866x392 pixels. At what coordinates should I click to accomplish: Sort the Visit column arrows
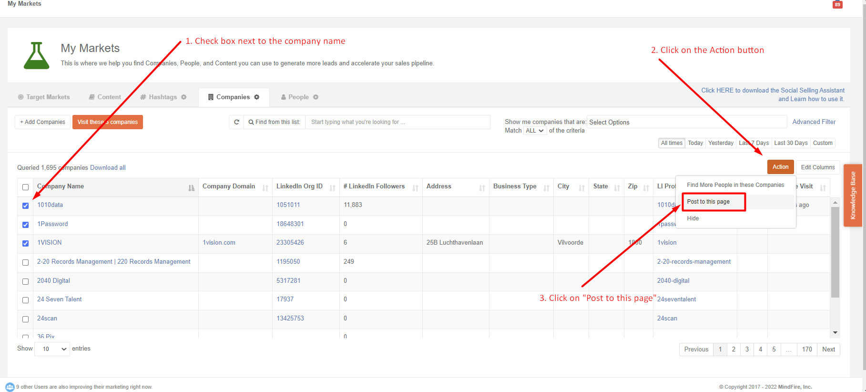tap(823, 188)
